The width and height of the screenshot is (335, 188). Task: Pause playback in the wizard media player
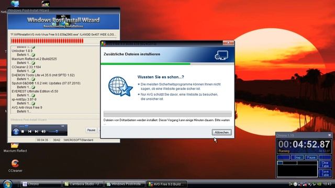click(16, 132)
